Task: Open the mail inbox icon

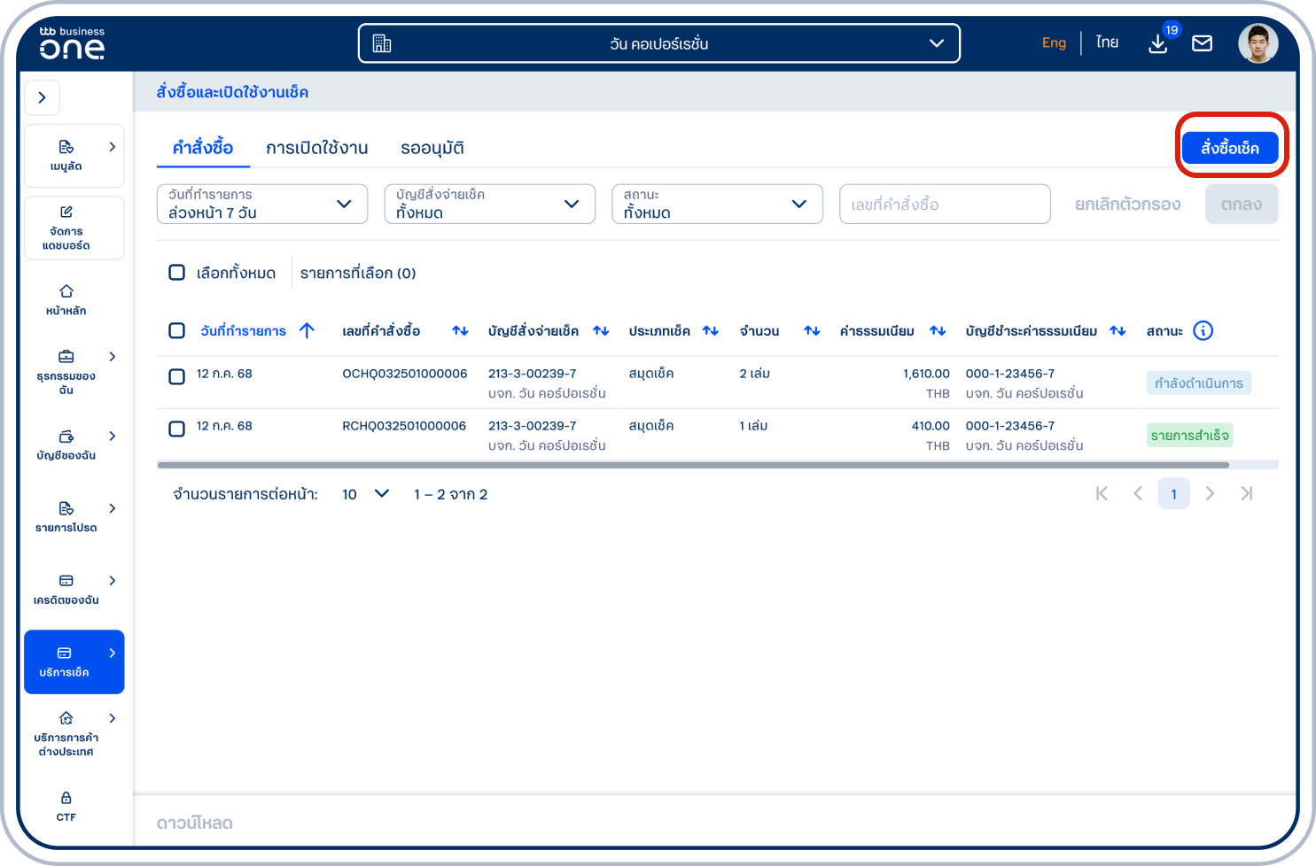Action: pyautogui.click(x=1202, y=43)
